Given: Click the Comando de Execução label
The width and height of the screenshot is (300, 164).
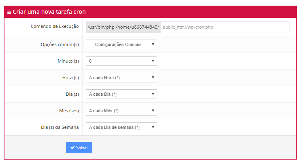Looking at the screenshot, I should point(55,27).
